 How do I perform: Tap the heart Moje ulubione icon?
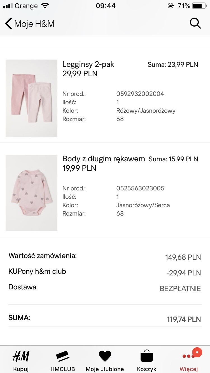tap(105, 356)
